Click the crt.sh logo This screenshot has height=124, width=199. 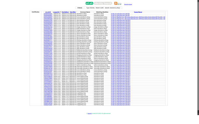[x=89, y=3]
